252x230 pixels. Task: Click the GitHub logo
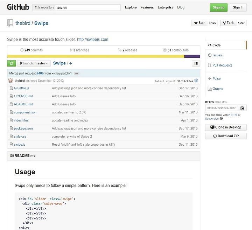click(x=18, y=7)
